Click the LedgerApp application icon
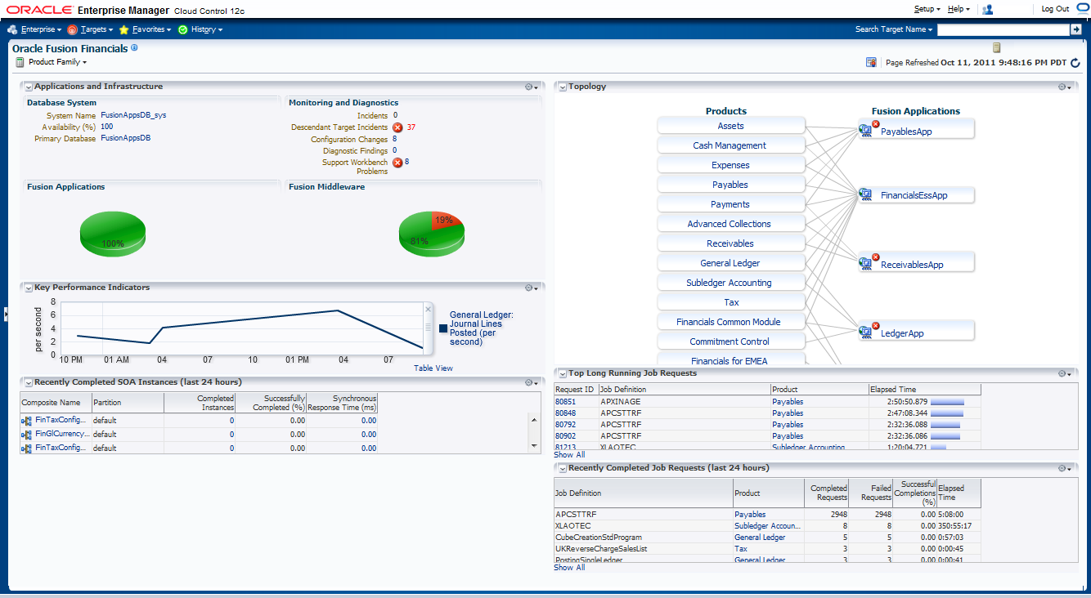1091x598 pixels. pos(866,332)
